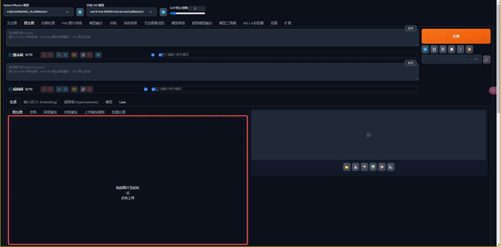Image resolution: width=501 pixels, height=247 pixels.
Task: Toggle the checkbox beside the 反向词 keyword input
Action: [154, 89]
